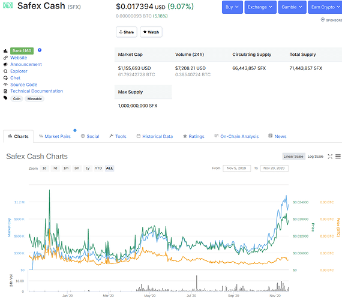The width and height of the screenshot is (342, 300).
Task: Switch to the Social tab
Action: click(x=90, y=136)
